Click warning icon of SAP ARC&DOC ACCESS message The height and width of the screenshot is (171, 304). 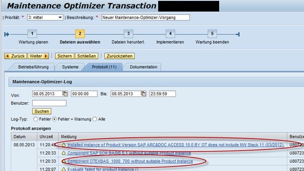(64, 145)
